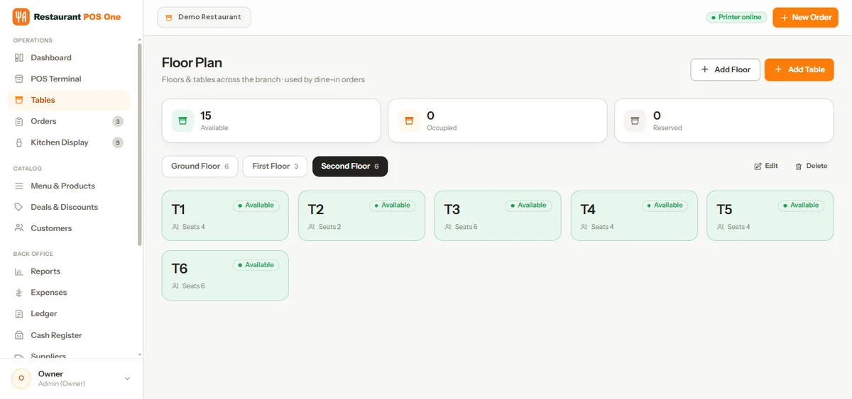This screenshot has width=852, height=399.
Task: Delete the current floor
Action: (x=812, y=166)
